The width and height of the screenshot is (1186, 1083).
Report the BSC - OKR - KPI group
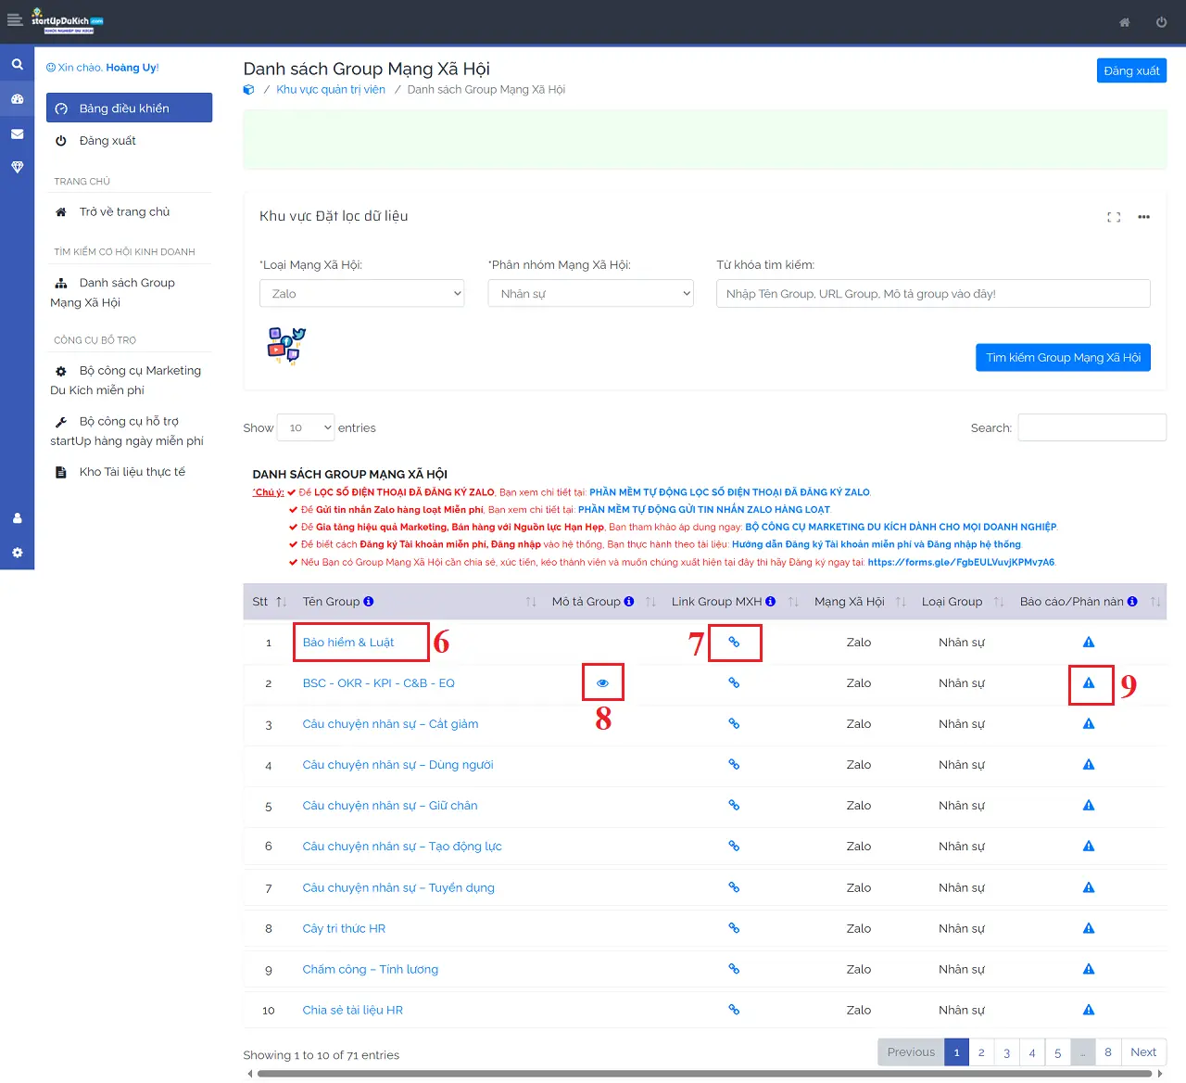click(1089, 683)
